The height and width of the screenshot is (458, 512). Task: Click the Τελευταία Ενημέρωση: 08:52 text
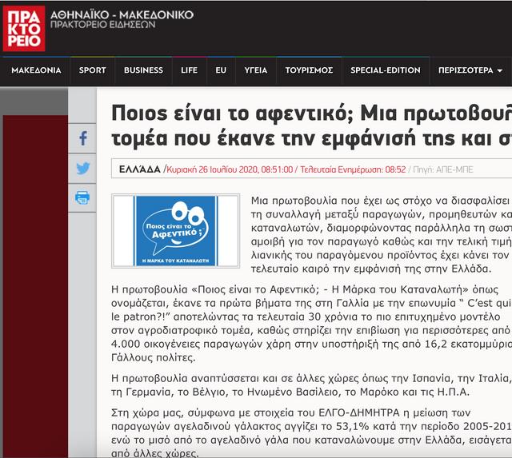click(x=353, y=169)
